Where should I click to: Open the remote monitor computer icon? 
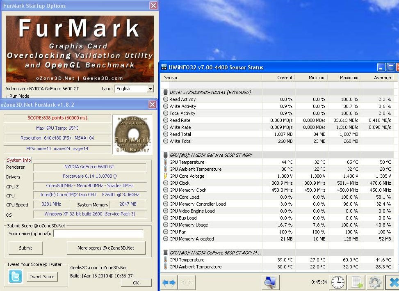270,282
